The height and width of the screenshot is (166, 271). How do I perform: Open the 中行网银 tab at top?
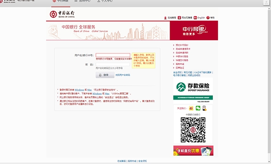(61, 1)
